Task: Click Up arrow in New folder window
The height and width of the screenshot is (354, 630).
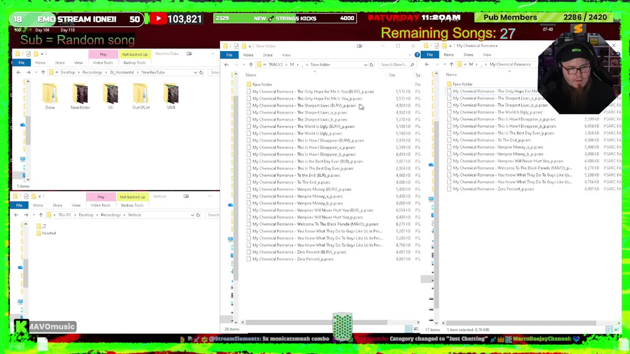Action: (x=251, y=64)
